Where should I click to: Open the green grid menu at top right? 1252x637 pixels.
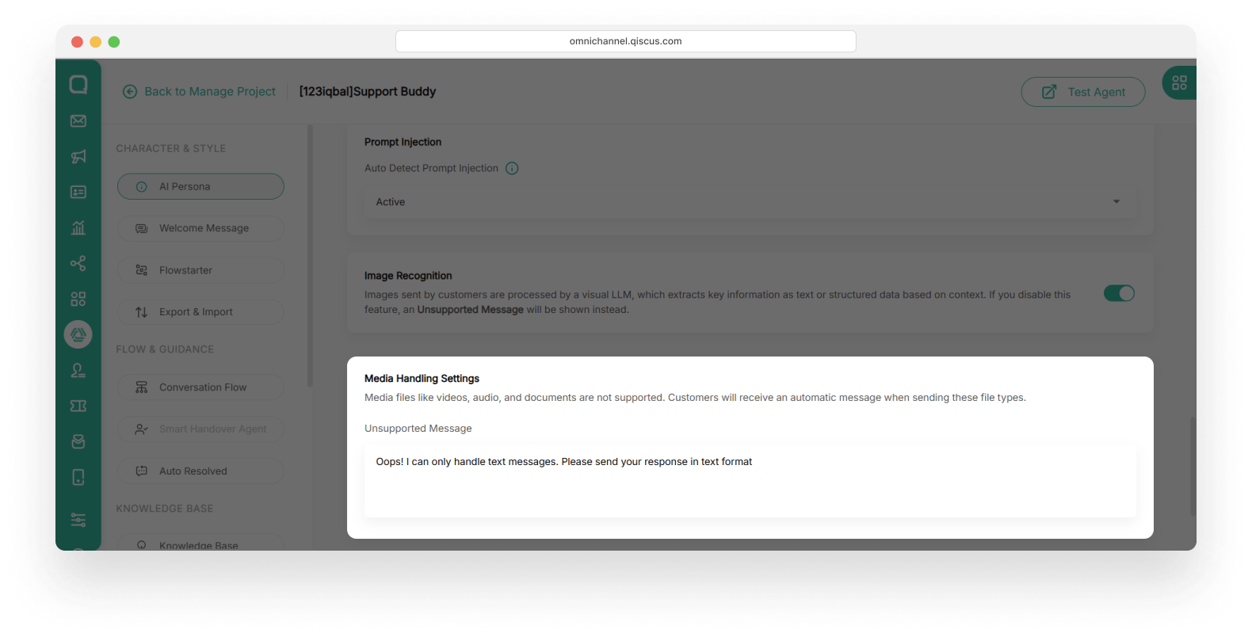click(1179, 82)
